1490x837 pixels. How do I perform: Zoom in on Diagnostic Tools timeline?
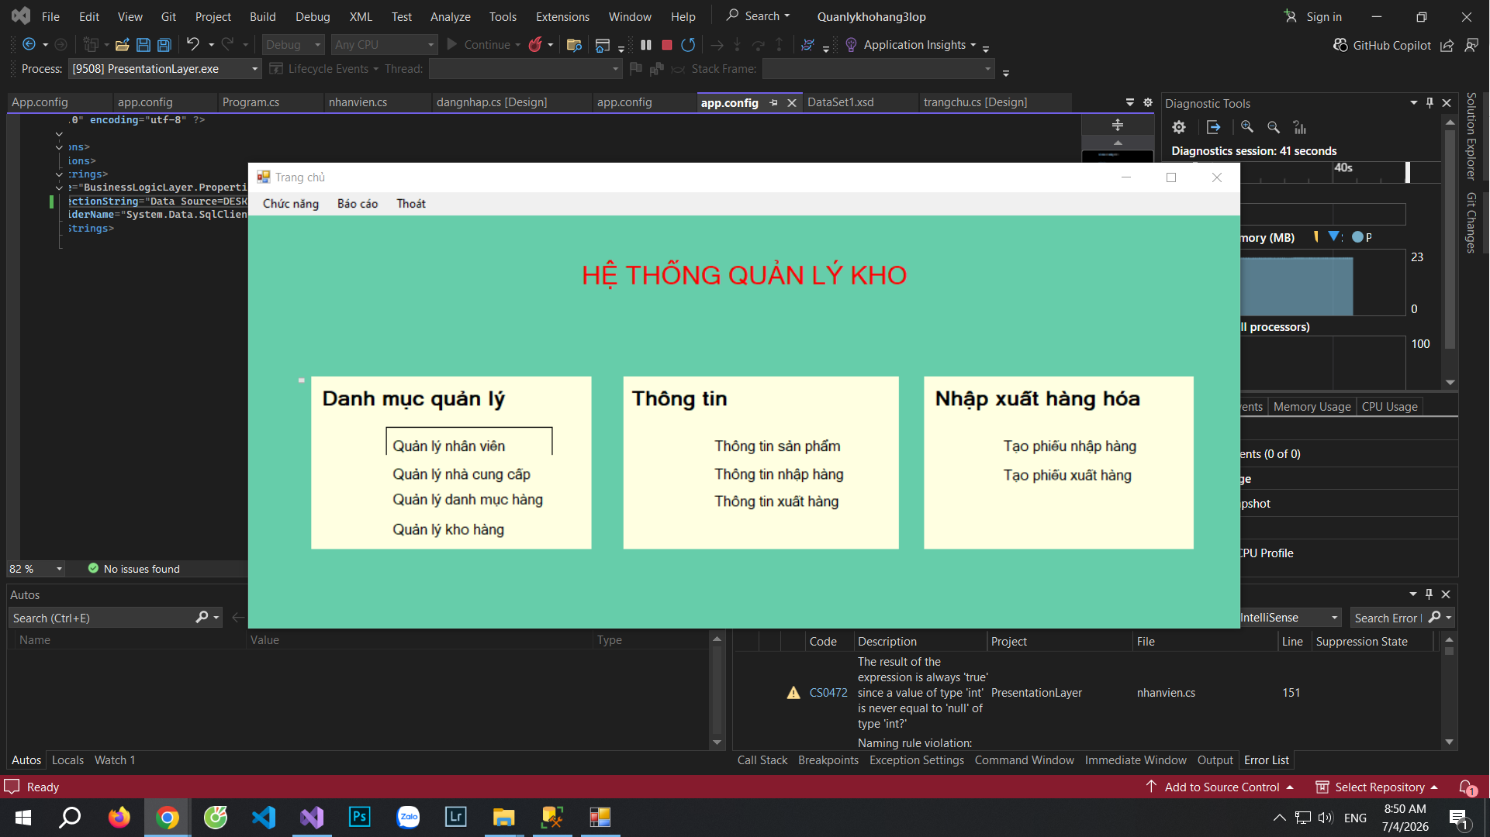(x=1247, y=127)
